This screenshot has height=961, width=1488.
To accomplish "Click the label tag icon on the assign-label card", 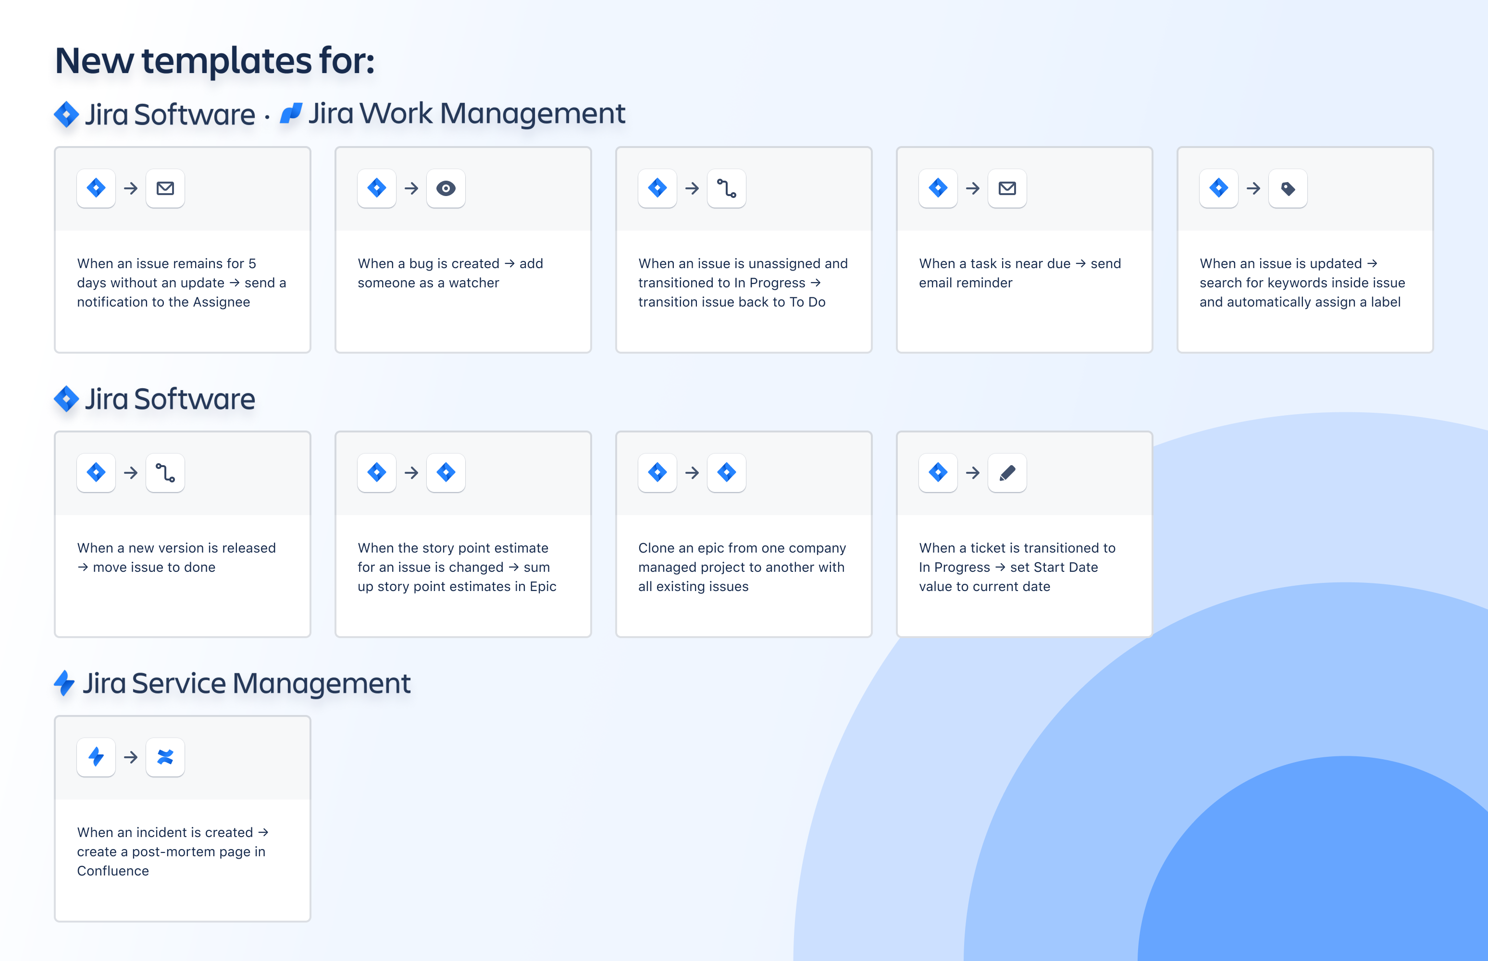I will click(1288, 188).
